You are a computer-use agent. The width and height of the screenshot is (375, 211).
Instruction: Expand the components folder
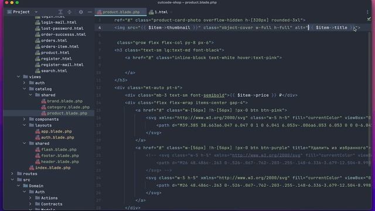pyautogui.click(x=25, y=119)
